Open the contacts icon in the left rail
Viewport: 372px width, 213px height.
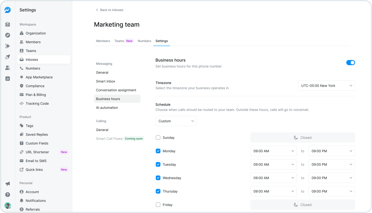(8, 67)
